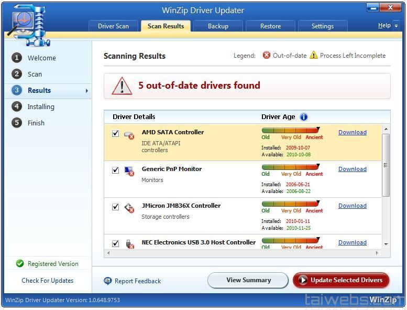Toggle the JMicron JMB36X Controller checkbox

(x=116, y=207)
